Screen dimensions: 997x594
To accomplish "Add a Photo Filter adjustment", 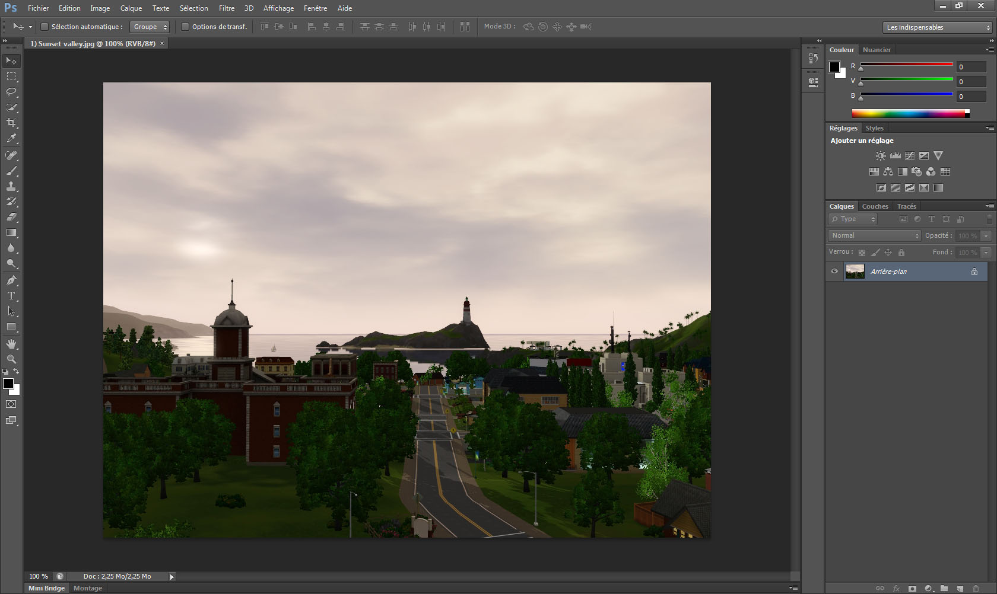I will click(x=916, y=172).
